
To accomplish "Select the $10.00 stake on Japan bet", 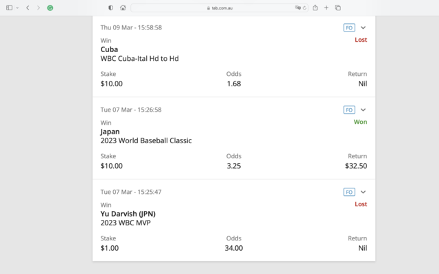I will click(111, 166).
